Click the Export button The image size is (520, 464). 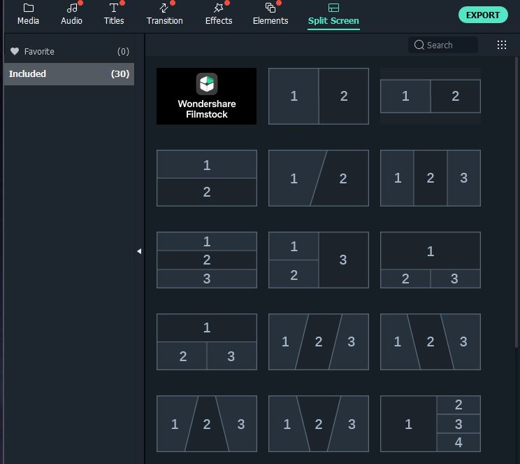tap(483, 15)
